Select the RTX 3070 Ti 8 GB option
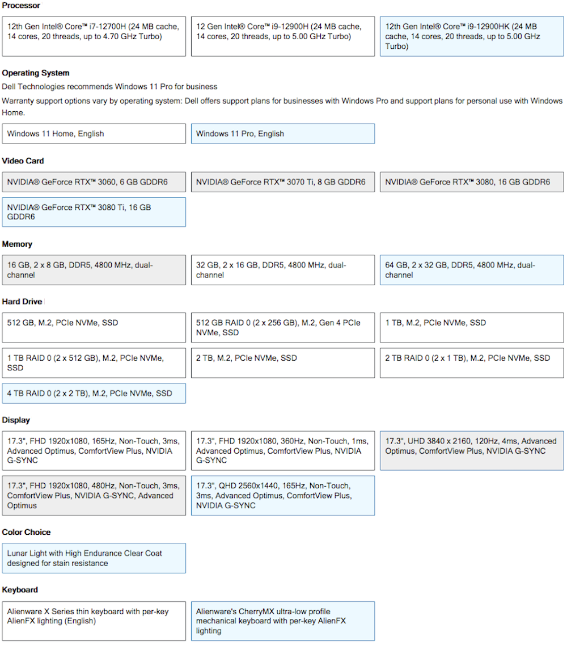Viewport: 567px width, 646px height. click(283, 182)
